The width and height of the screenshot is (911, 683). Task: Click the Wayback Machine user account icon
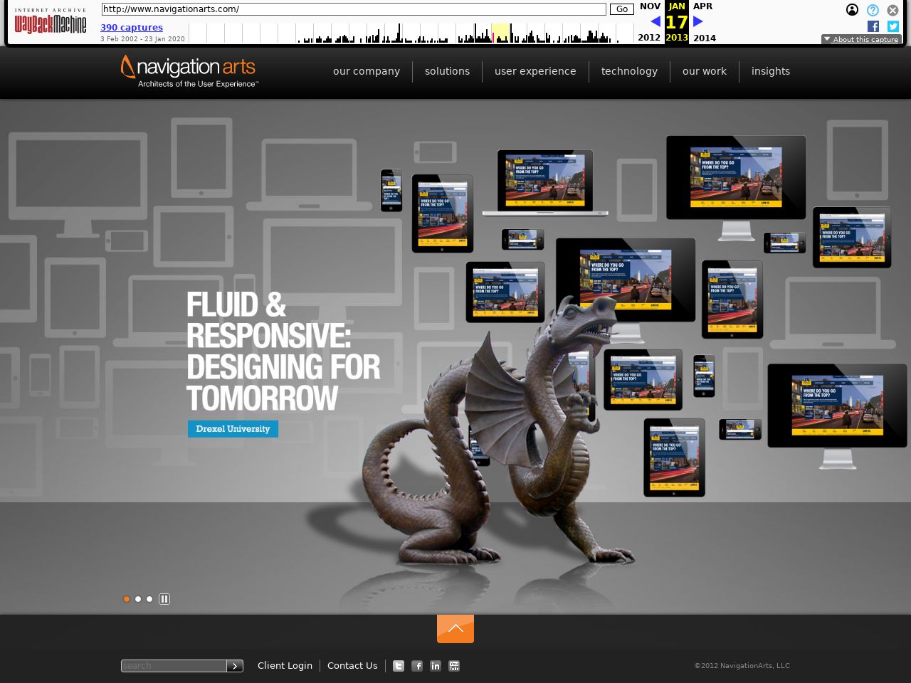[x=852, y=10]
